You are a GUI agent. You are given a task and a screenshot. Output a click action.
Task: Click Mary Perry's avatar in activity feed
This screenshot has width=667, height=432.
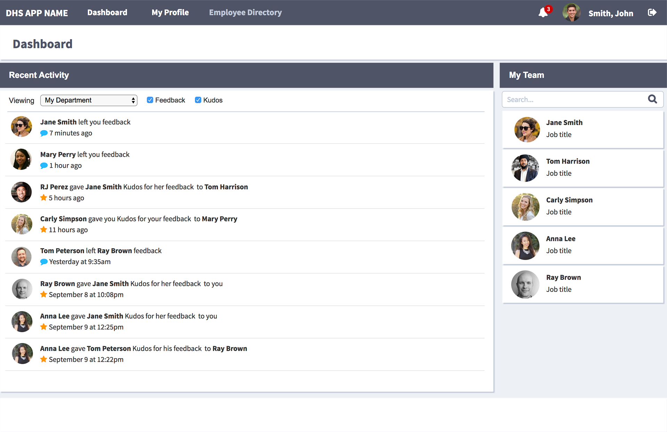pos(21,160)
